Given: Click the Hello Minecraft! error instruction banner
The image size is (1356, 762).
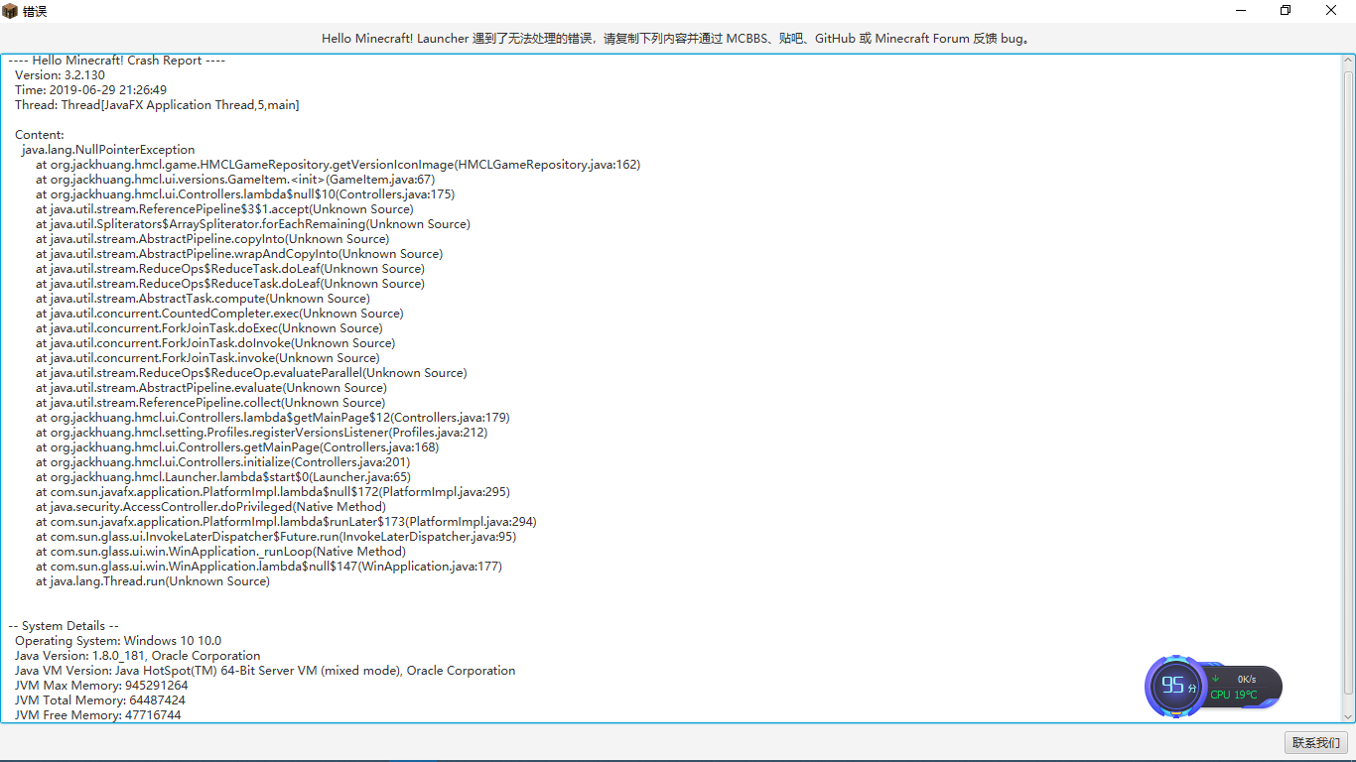Looking at the screenshot, I should [x=678, y=38].
